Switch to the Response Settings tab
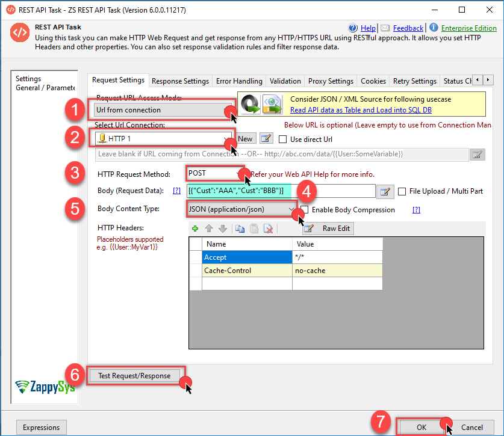 pos(180,81)
